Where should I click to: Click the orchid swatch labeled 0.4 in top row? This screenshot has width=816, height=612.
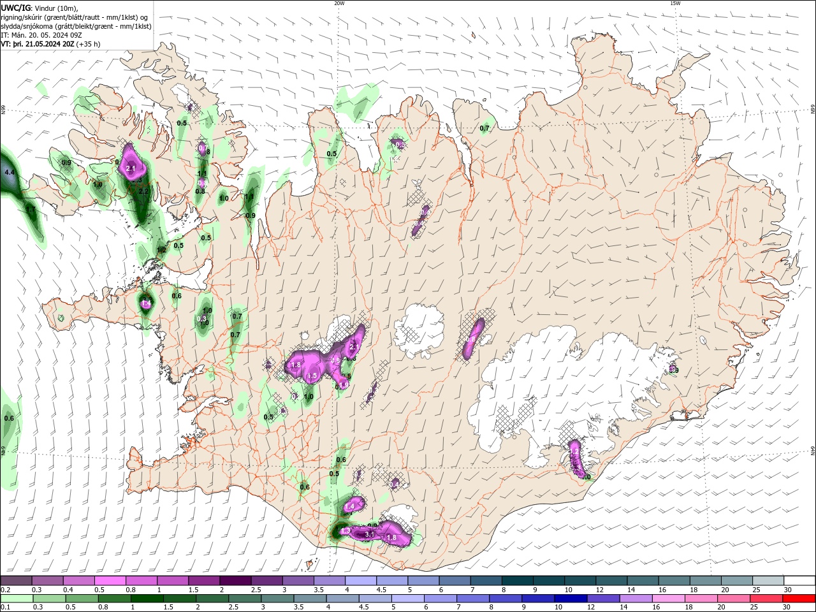click(78, 581)
